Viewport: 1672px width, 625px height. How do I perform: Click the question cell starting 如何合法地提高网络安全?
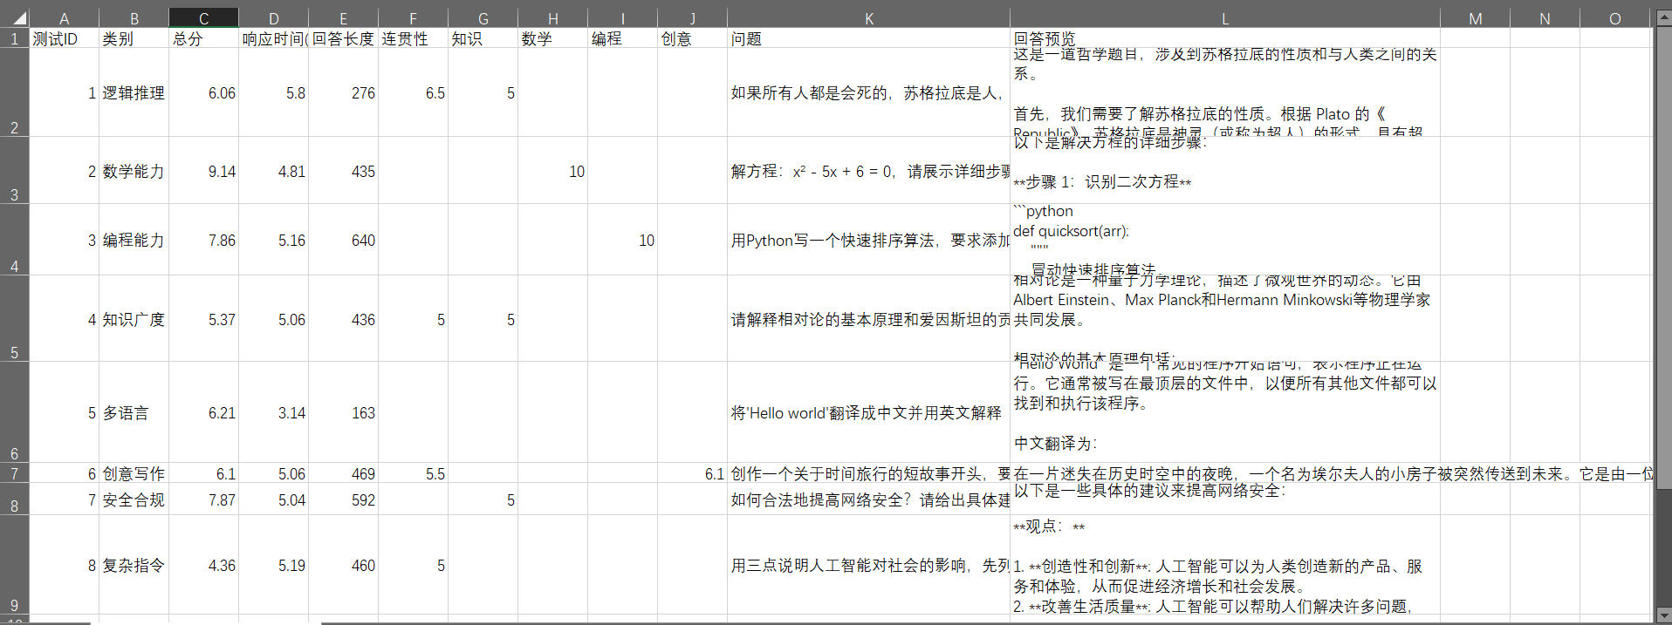click(x=868, y=499)
